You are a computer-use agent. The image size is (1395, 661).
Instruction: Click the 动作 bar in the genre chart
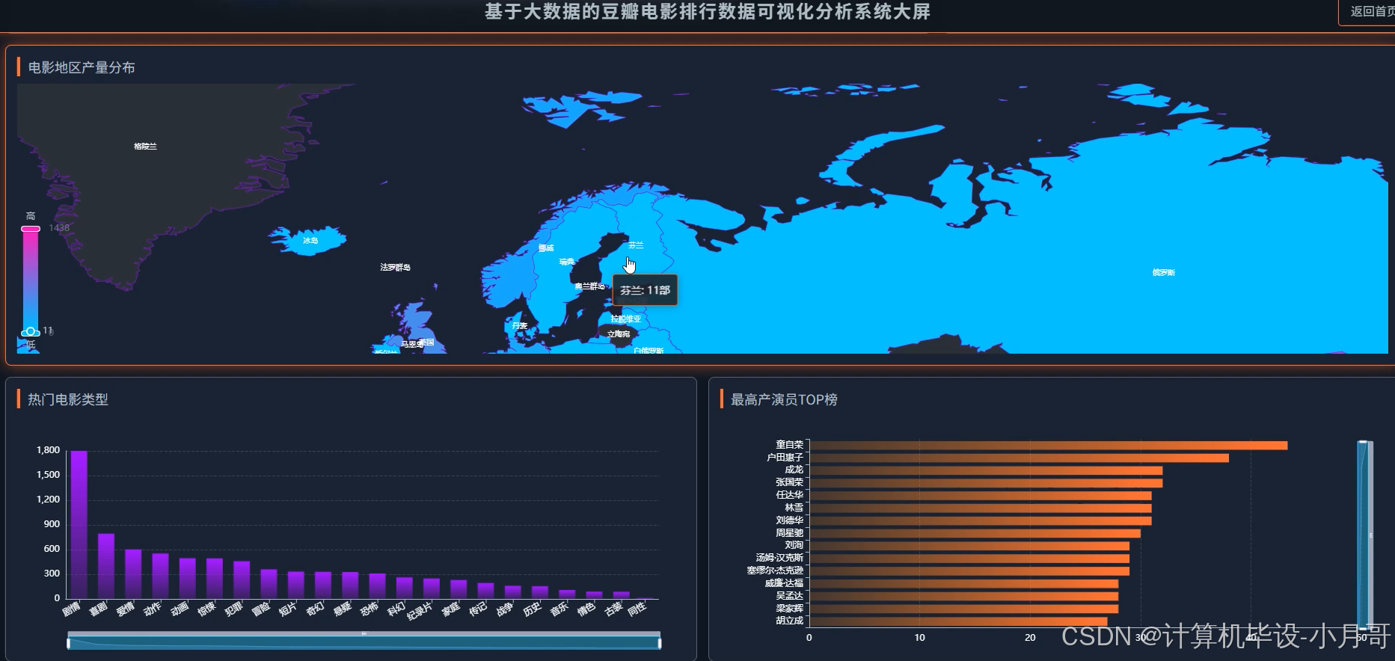(160, 576)
